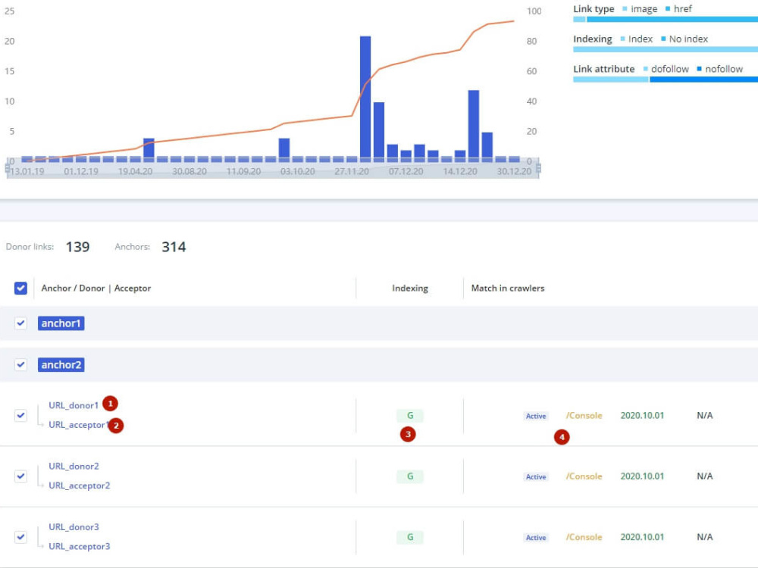Uncheck the URL_donor1 row checkbox
The height and width of the screenshot is (568, 758).
[20, 415]
